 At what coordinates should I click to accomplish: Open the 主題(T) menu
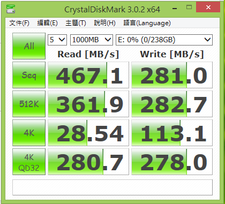(76, 23)
